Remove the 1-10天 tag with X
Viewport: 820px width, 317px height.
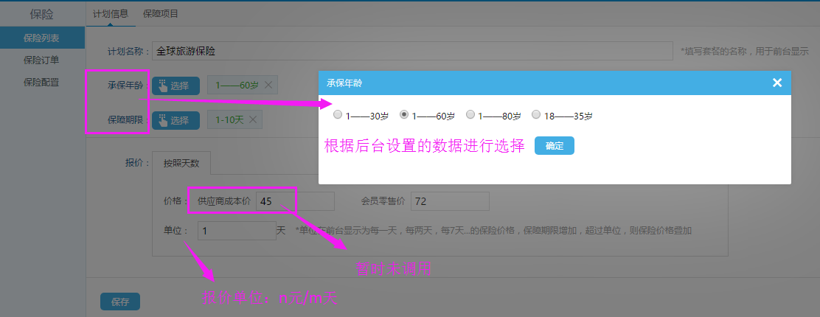coord(253,119)
